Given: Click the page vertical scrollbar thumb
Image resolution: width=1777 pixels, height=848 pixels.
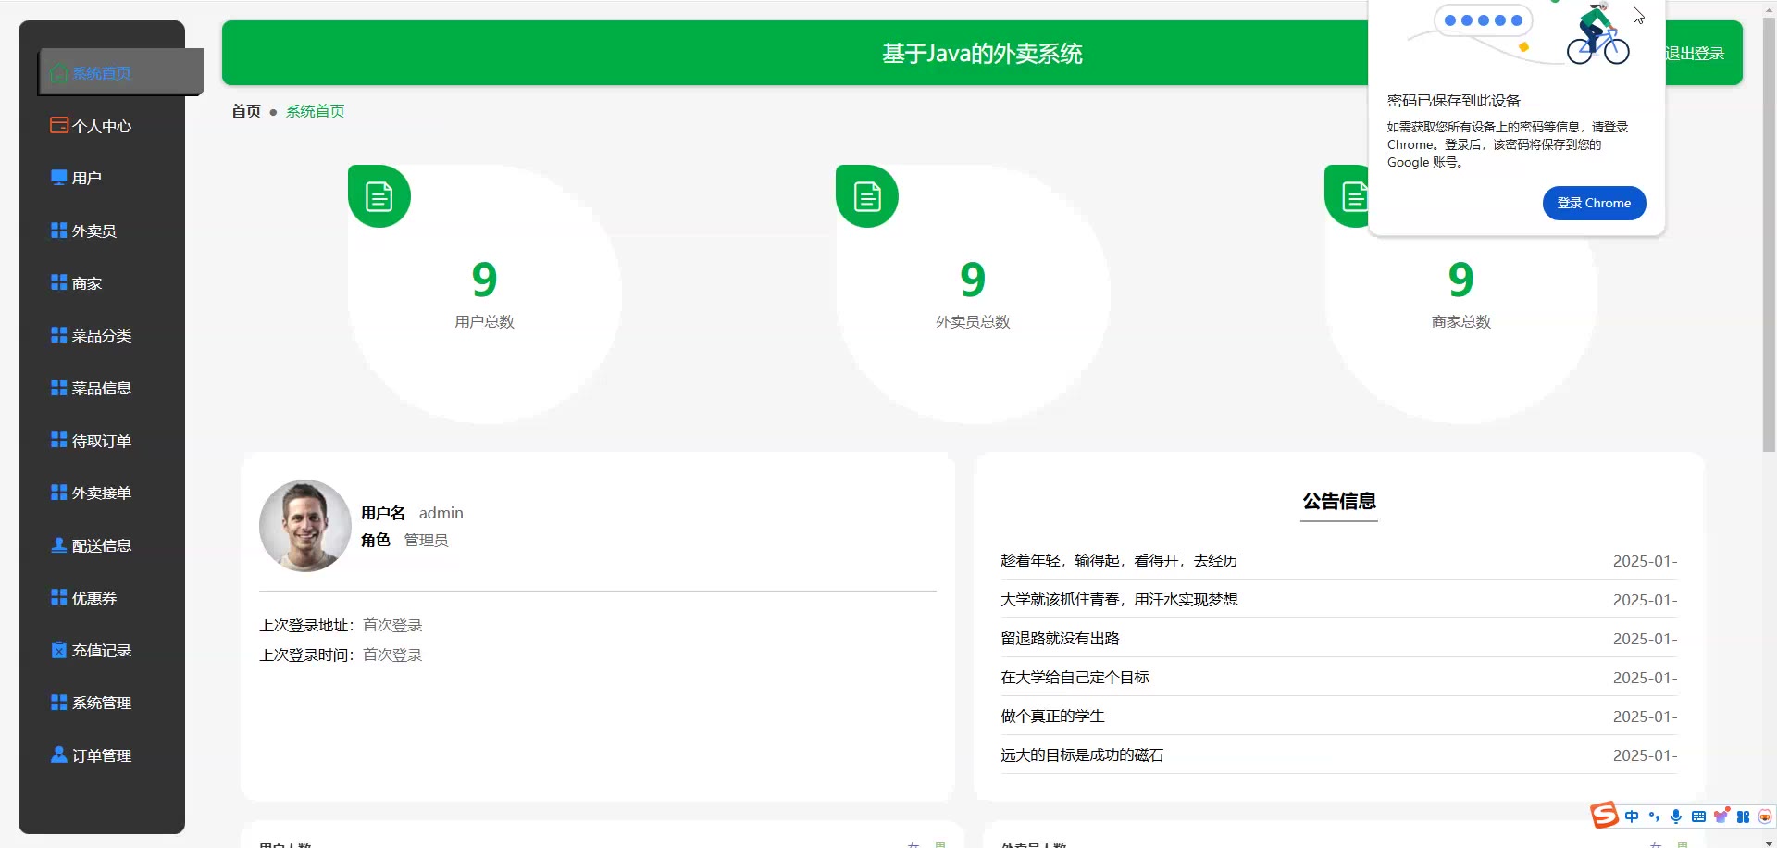Looking at the screenshot, I should 1769,231.
